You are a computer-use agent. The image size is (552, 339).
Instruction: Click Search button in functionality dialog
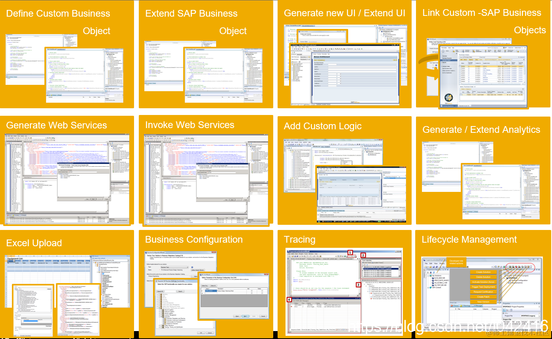[x=180, y=291]
